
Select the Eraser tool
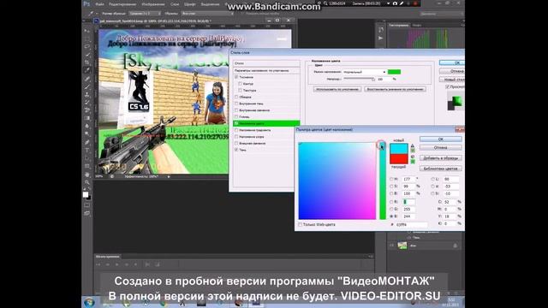[x=86, y=110]
